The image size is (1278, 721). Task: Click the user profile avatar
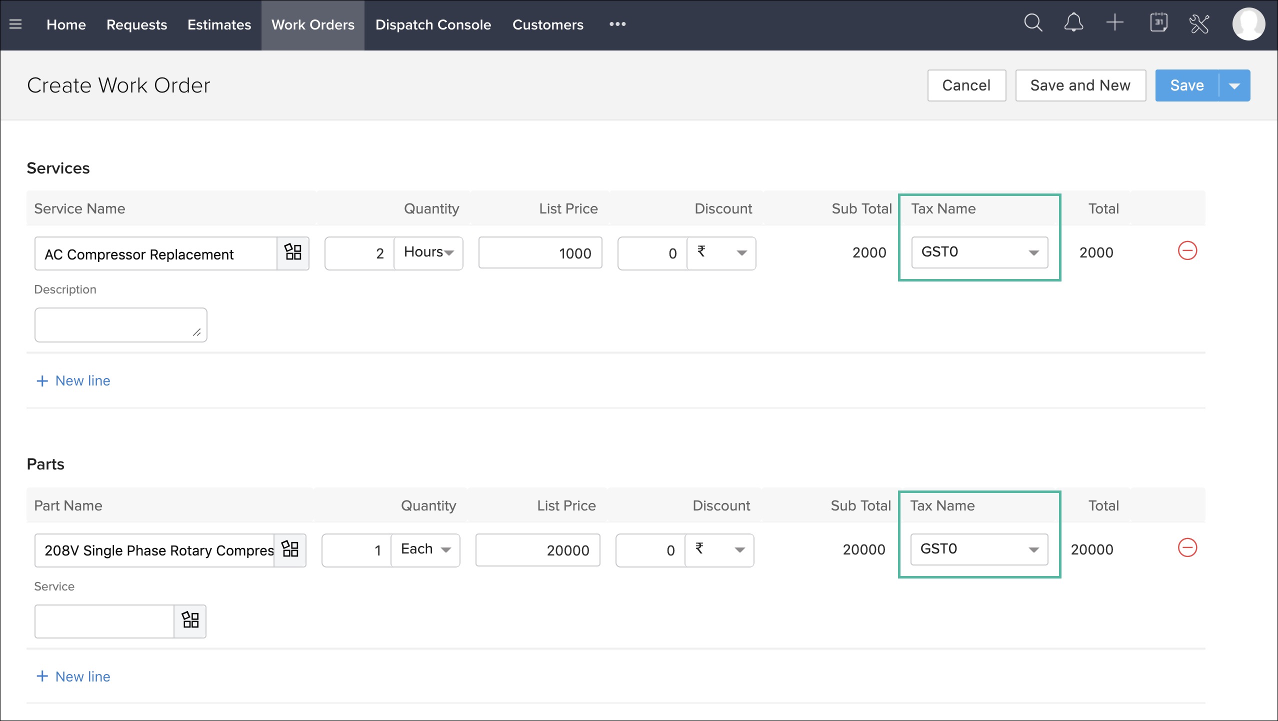tap(1248, 24)
